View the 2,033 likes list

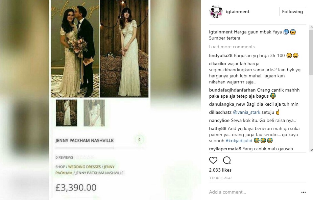tap(220, 170)
